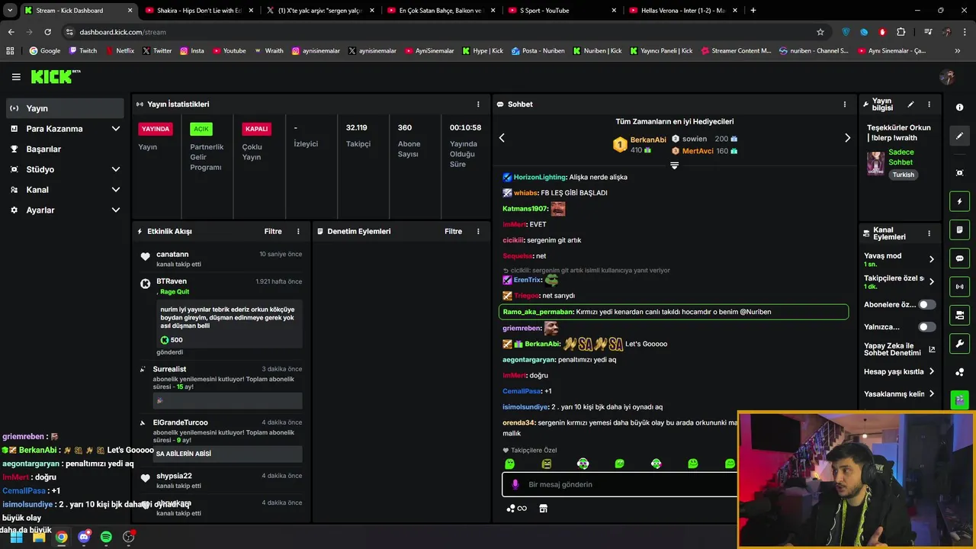Open Sohbet panel three-dot options

844,104
